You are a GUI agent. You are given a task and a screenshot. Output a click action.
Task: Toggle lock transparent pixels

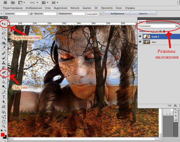153,31
